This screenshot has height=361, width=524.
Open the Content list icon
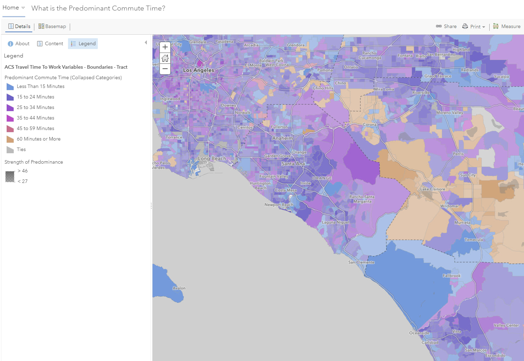(x=41, y=43)
